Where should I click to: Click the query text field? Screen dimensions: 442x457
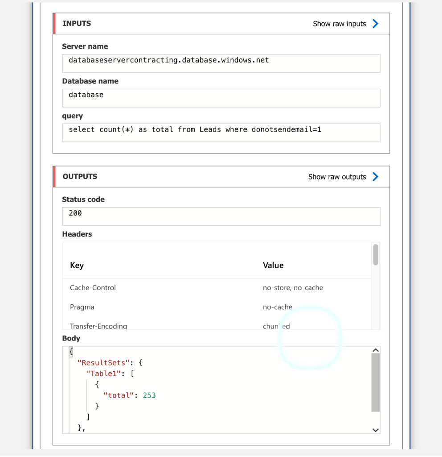pos(221,133)
